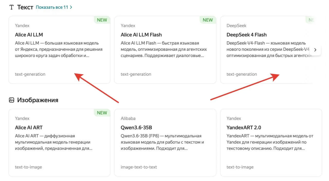Screen dimensions: 329x181
Task: Open the DeepSeek 4 Flash card title
Action: (246, 35)
